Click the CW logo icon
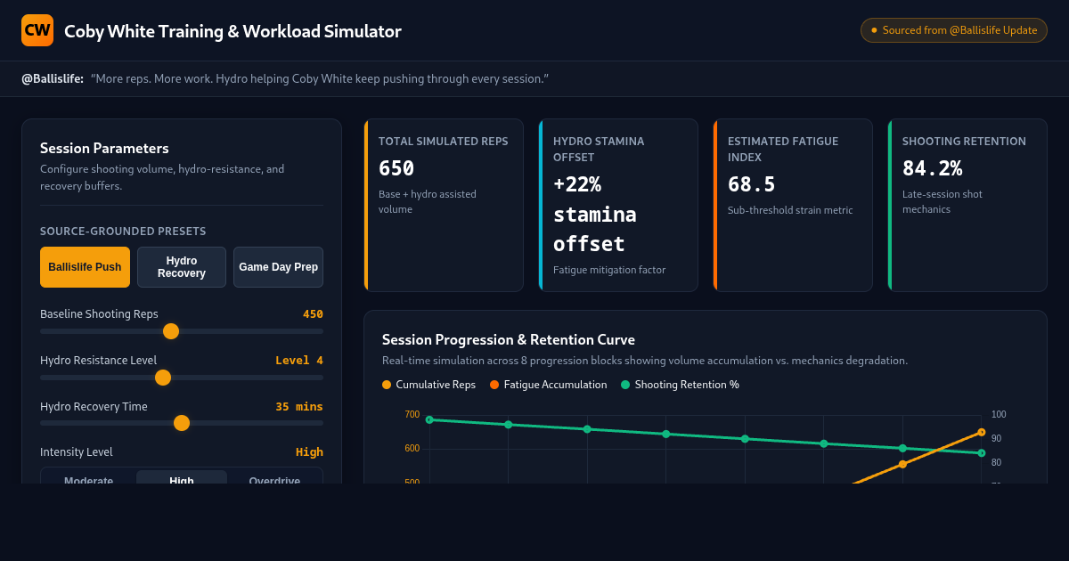Image resolution: width=1069 pixels, height=561 pixels. click(x=37, y=30)
